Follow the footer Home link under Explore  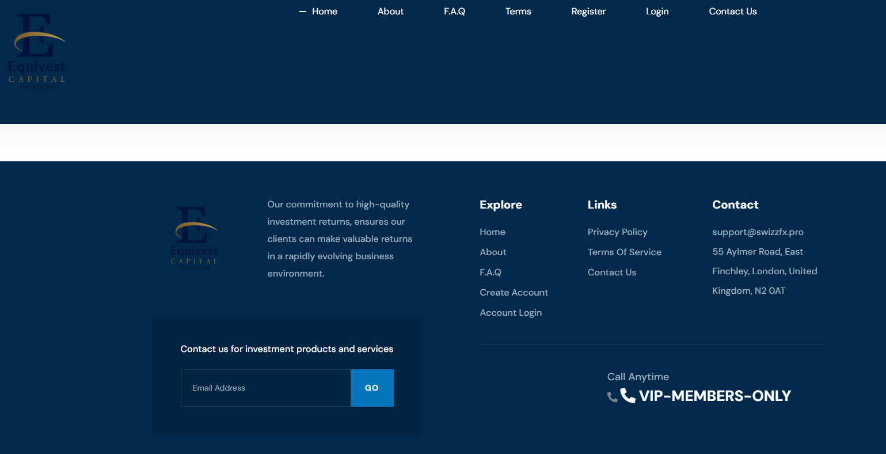point(492,232)
